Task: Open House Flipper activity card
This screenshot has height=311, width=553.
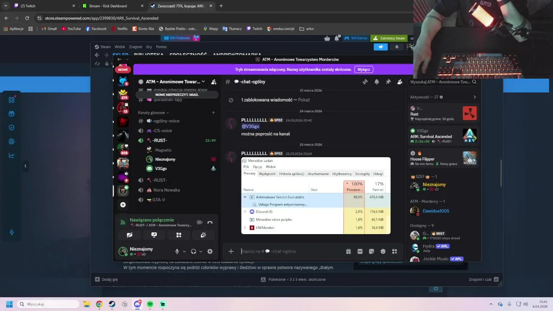Action: pyautogui.click(x=443, y=159)
